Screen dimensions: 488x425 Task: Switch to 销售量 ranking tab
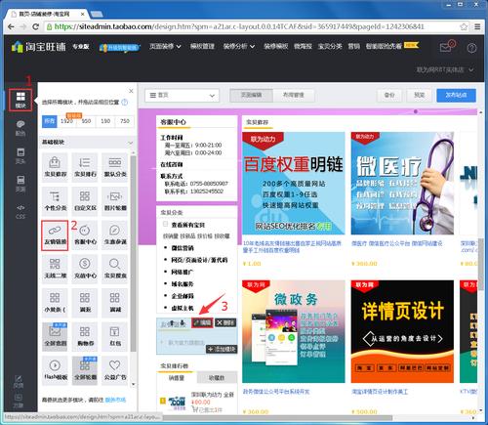click(x=177, y=378)
